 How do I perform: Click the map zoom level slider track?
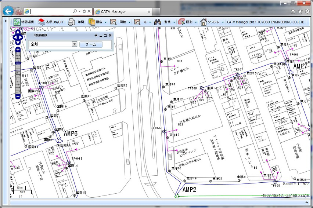pos(18,79)
